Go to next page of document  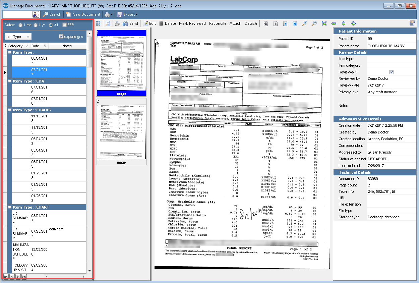pyautogui.click(x=285, y=23)
